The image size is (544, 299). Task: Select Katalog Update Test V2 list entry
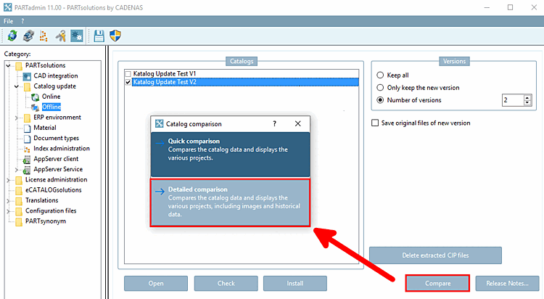pos(245,82)
